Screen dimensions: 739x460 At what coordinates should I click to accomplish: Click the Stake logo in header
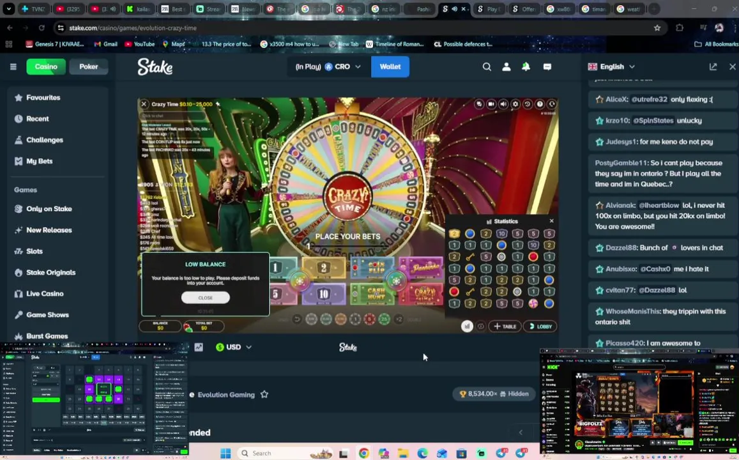tap(155, 67)
